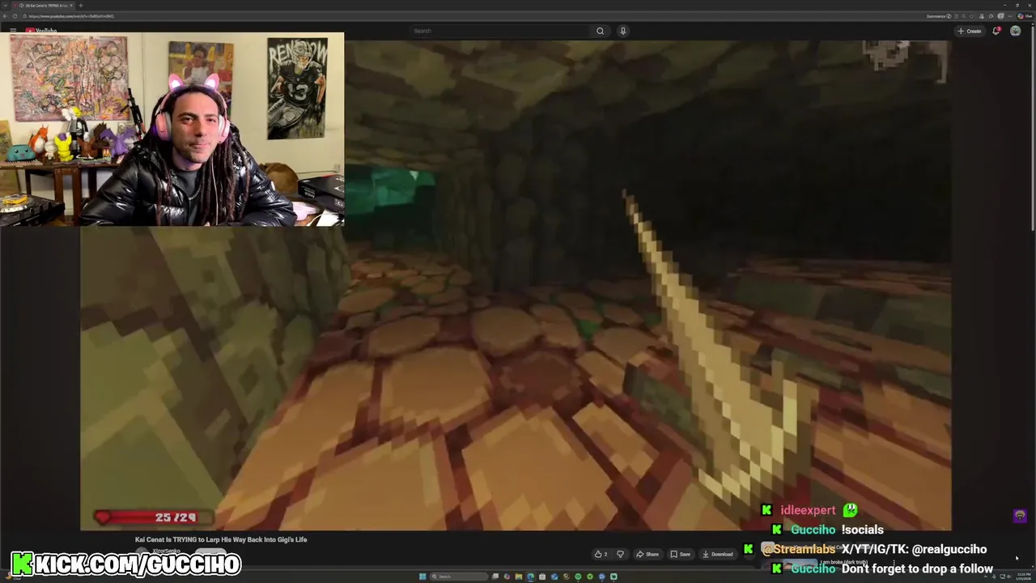Click the Download button
The width and height of the screenshot is (1036, 583).
click(718, 554)
